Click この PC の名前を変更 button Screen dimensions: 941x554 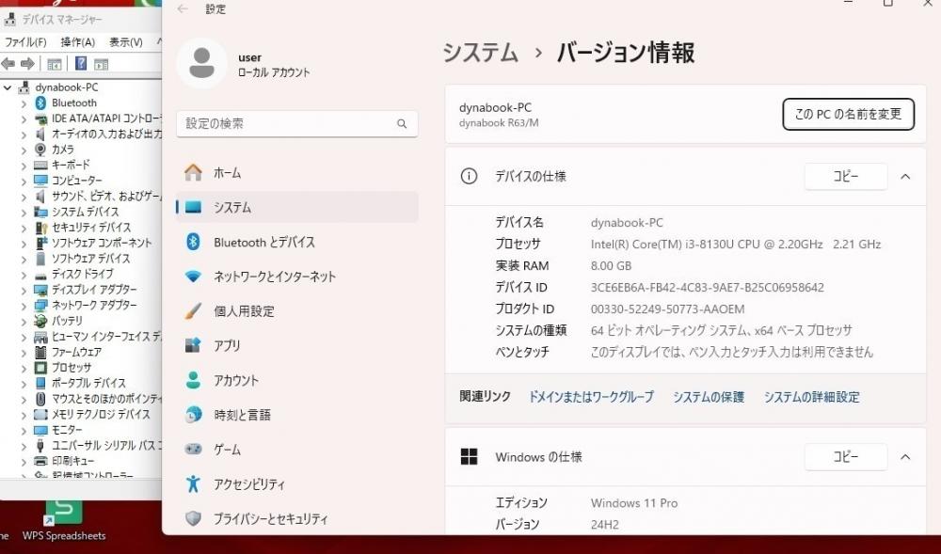click(x=848, y=114)
